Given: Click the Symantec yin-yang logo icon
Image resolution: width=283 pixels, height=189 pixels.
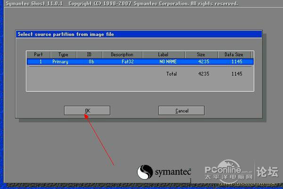Looking at the screenshot, I should pyautogui.click(x=145, y=172).
